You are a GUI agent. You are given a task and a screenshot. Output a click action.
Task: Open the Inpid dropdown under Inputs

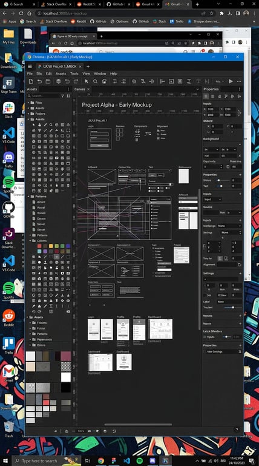coord(212,200)
